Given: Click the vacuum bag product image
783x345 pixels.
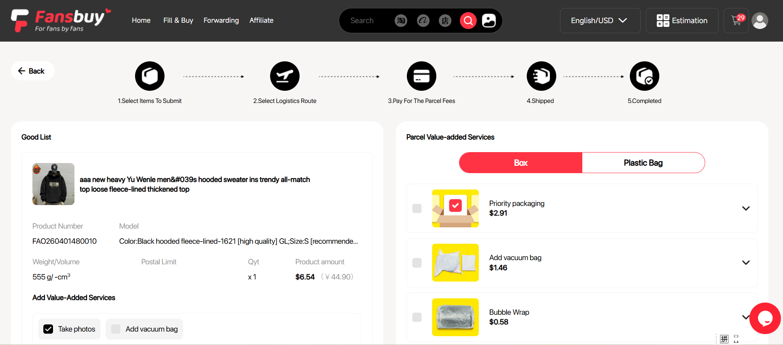Looking at the screenshot, I should (x=455, y=263).
